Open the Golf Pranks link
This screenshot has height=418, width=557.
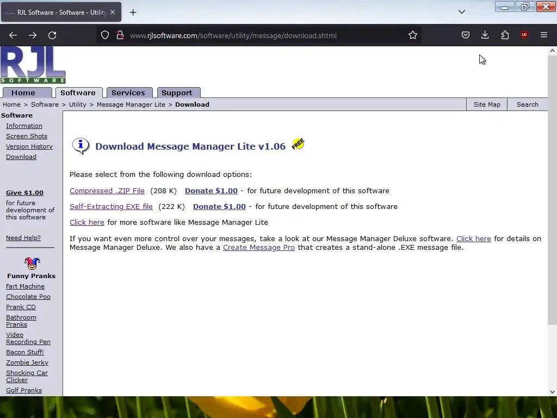pos(24,390)
